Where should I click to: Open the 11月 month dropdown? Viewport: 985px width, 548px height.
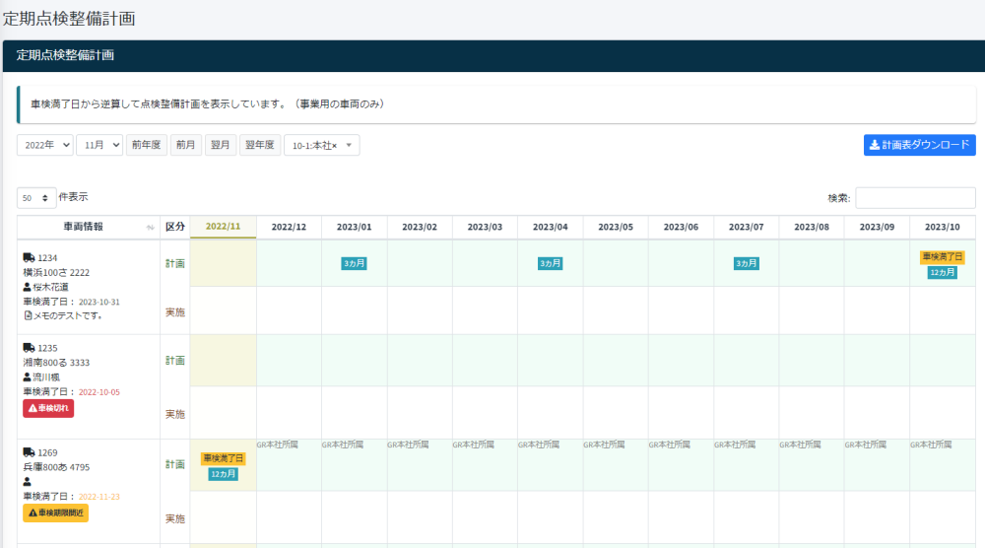pos(99,145)
